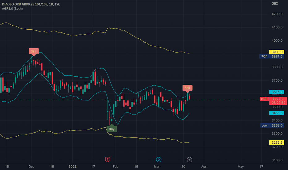Click the GBX currency label

pyautogui.click(x=275, y=3)
